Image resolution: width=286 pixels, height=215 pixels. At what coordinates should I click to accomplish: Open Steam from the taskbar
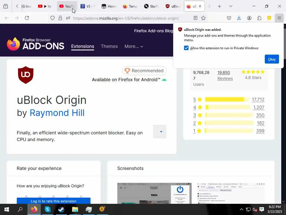tap(61, 209)
